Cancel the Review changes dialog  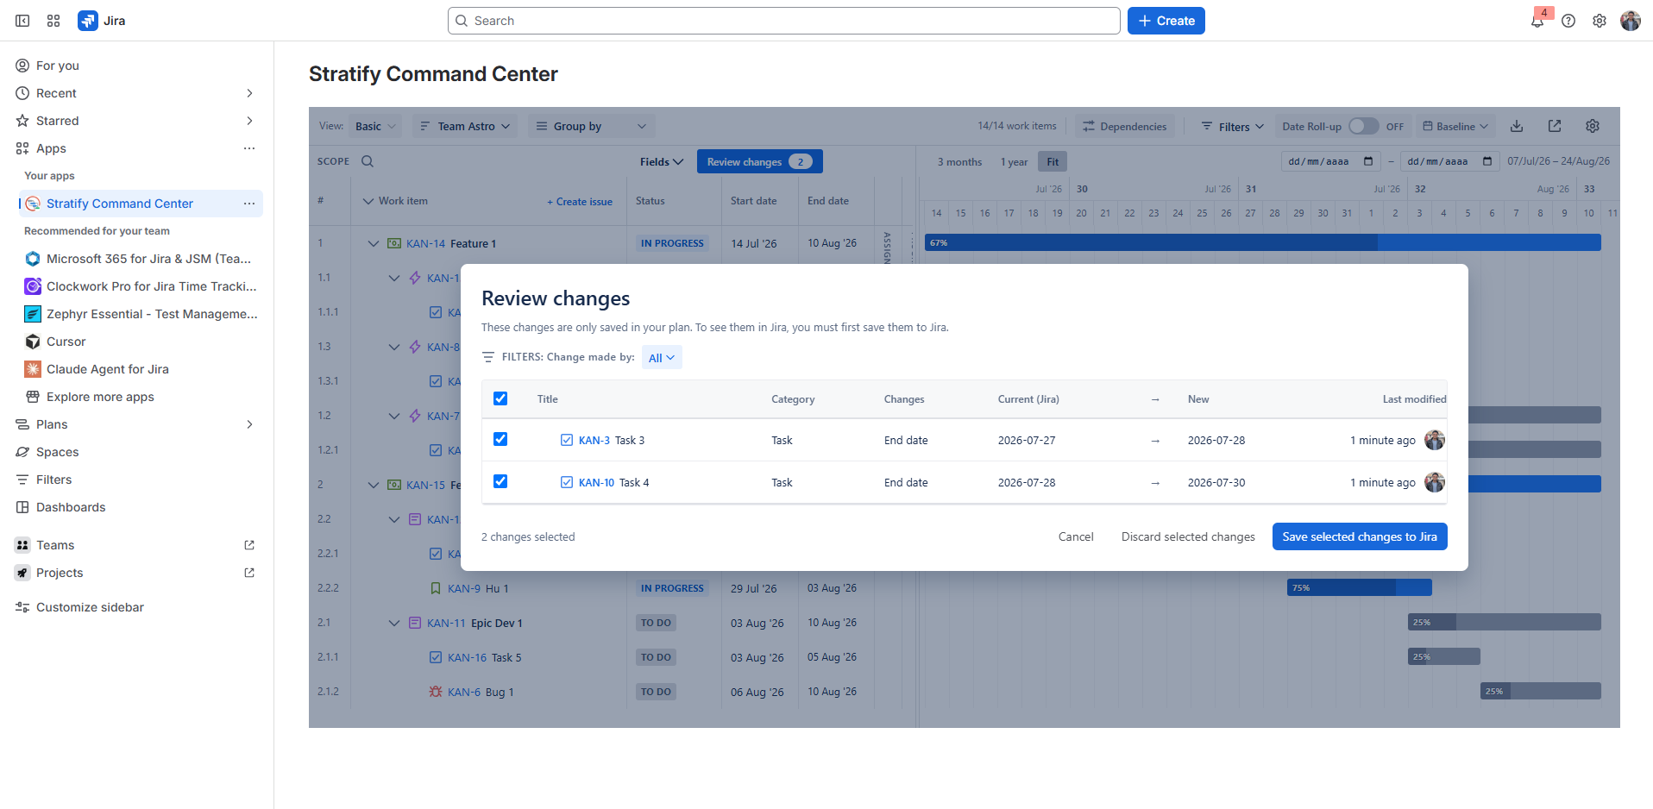(x=1076, y=536)
